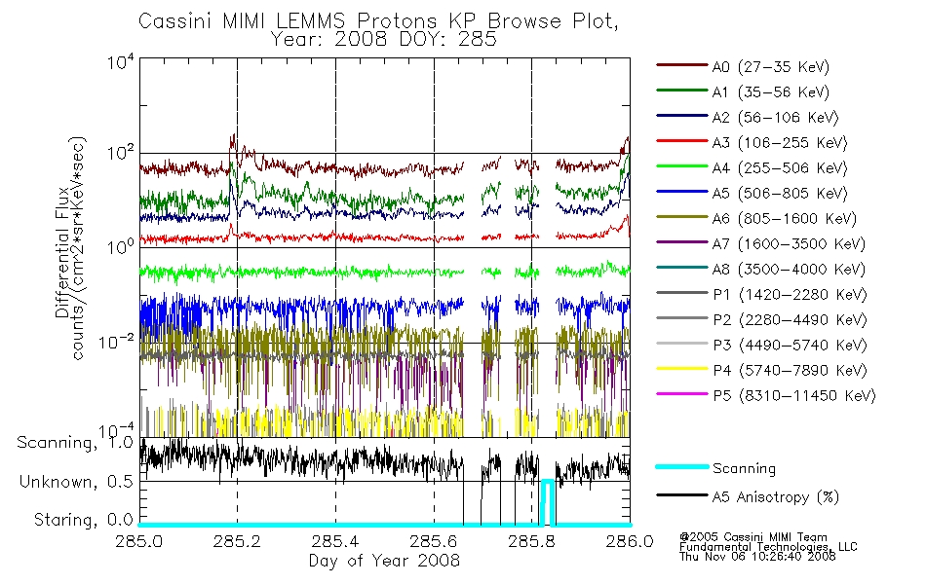
Task: Click the cyan Scanning legend line
Action: [x=682, y=466]
